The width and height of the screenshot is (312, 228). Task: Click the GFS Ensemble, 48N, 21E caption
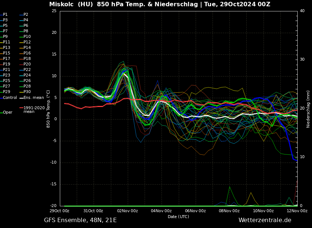[80, 220]
